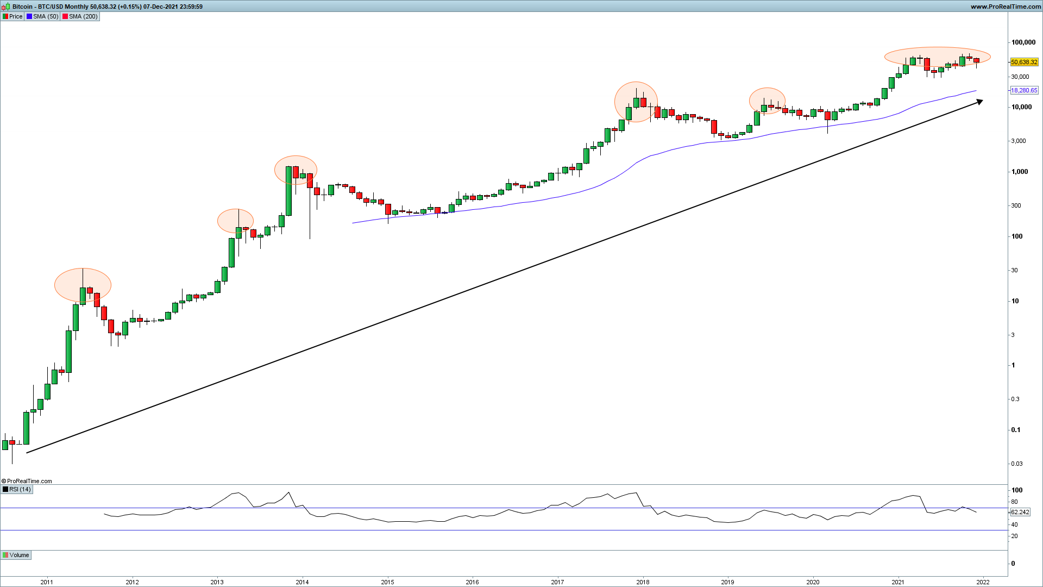This screenshot has width=1043, height=587.
Task: Click the Price indicator label
Action: pyautogui.click(x=16, y=16)
